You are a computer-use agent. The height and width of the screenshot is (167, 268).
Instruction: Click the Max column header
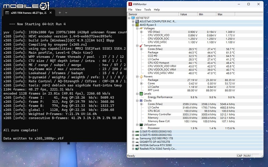coord(225,14)
